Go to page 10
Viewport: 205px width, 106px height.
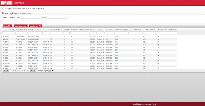27,71
